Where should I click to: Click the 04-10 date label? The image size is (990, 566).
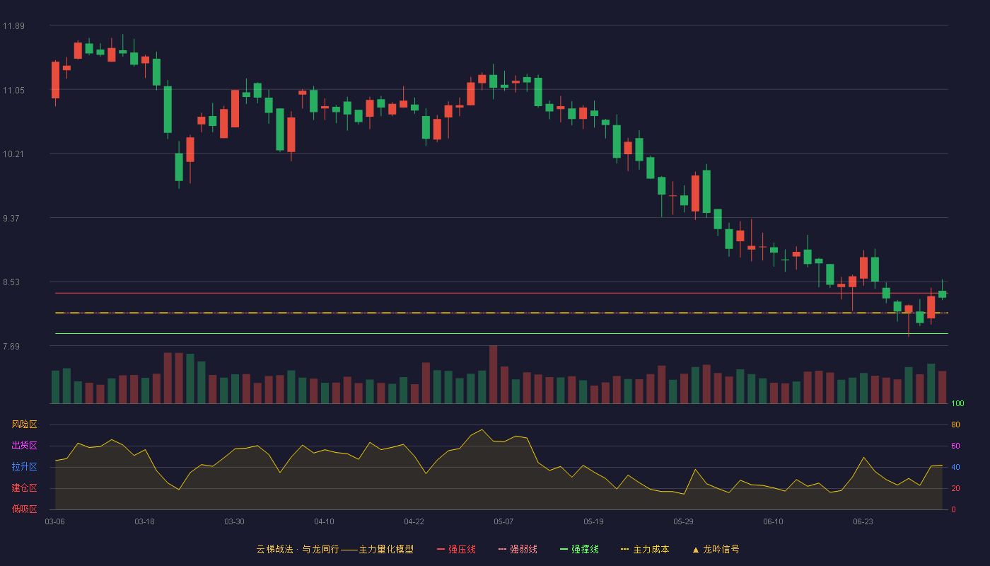point(324,521)
